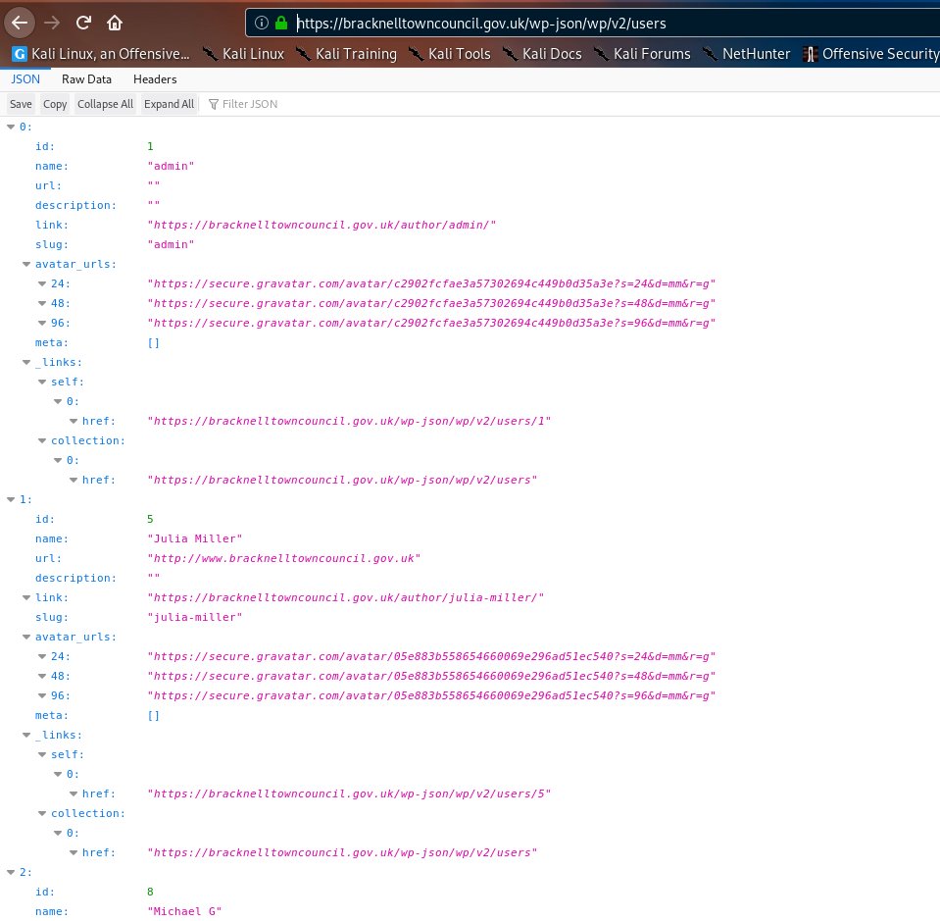Select the users/5 href value

point(349,793)
